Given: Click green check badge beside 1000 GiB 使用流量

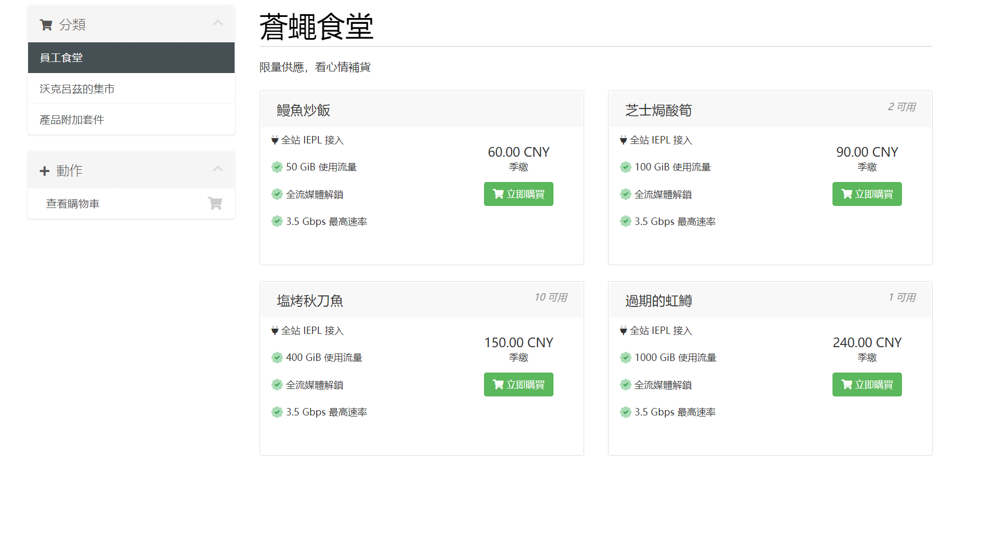Looking at the screenshot, I should point(625,358).
